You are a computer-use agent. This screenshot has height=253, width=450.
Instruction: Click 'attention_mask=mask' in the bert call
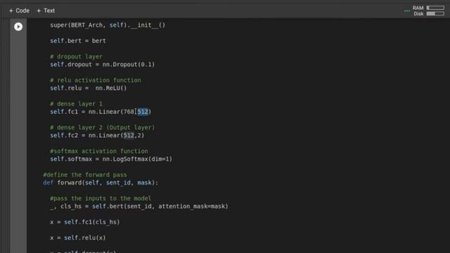192,206
